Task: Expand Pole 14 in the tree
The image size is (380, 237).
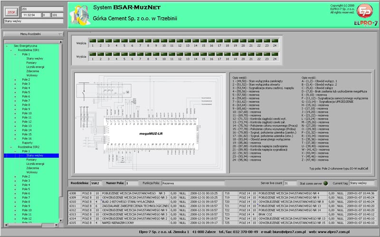Action: click(15, 130)
